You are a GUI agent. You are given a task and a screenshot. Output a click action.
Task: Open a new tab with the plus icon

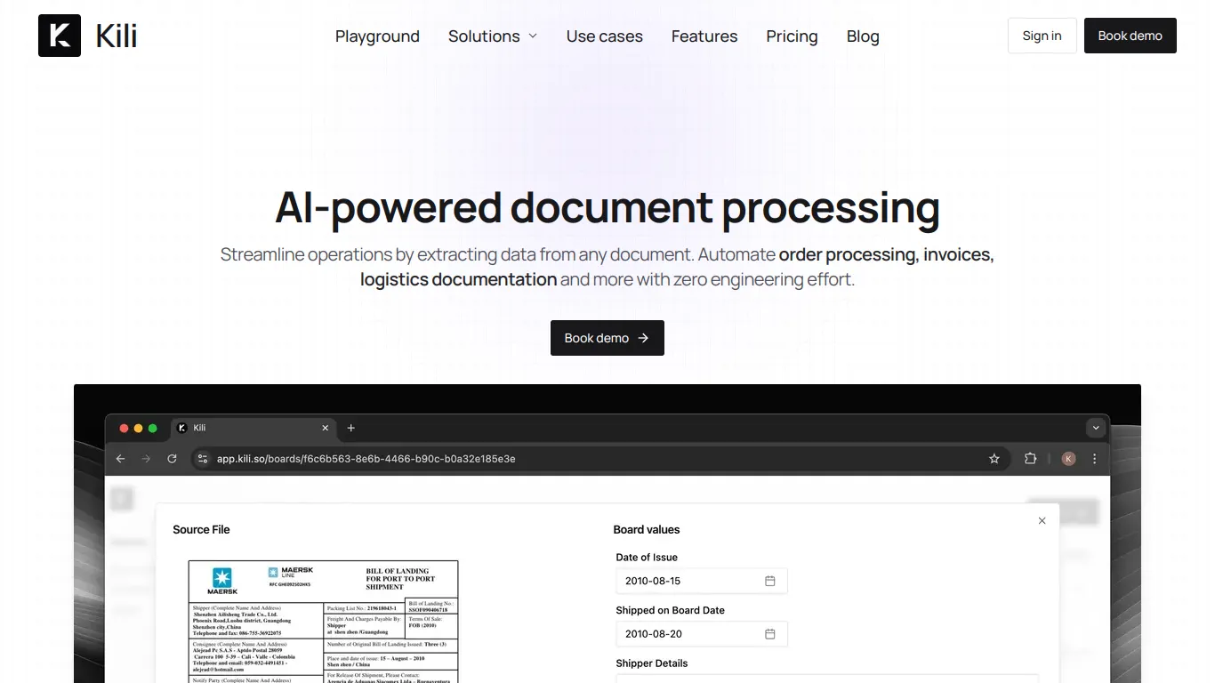pos(350,428)
